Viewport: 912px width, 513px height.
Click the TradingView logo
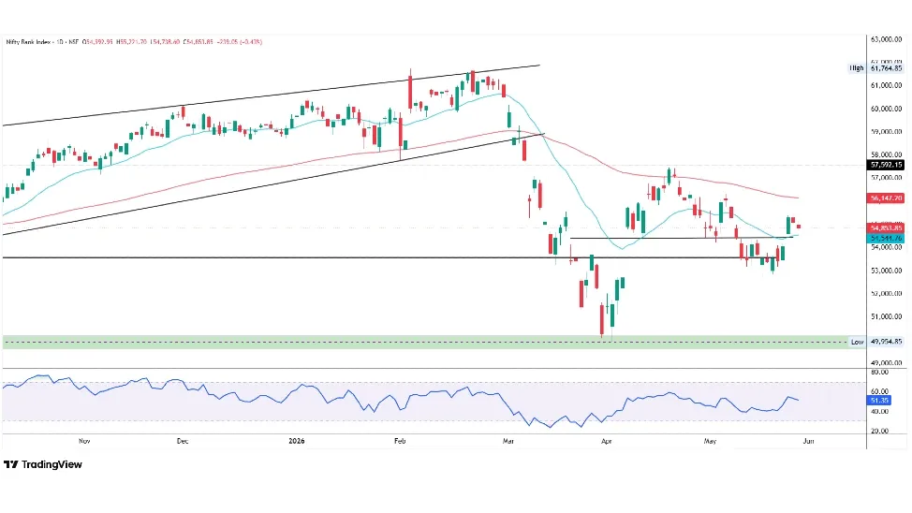[43, 464]
